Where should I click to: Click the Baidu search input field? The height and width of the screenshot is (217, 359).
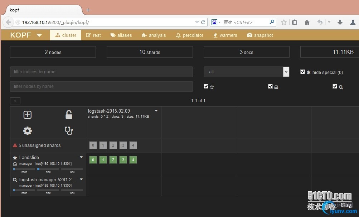pyautogui.click(x=245, y=22)
